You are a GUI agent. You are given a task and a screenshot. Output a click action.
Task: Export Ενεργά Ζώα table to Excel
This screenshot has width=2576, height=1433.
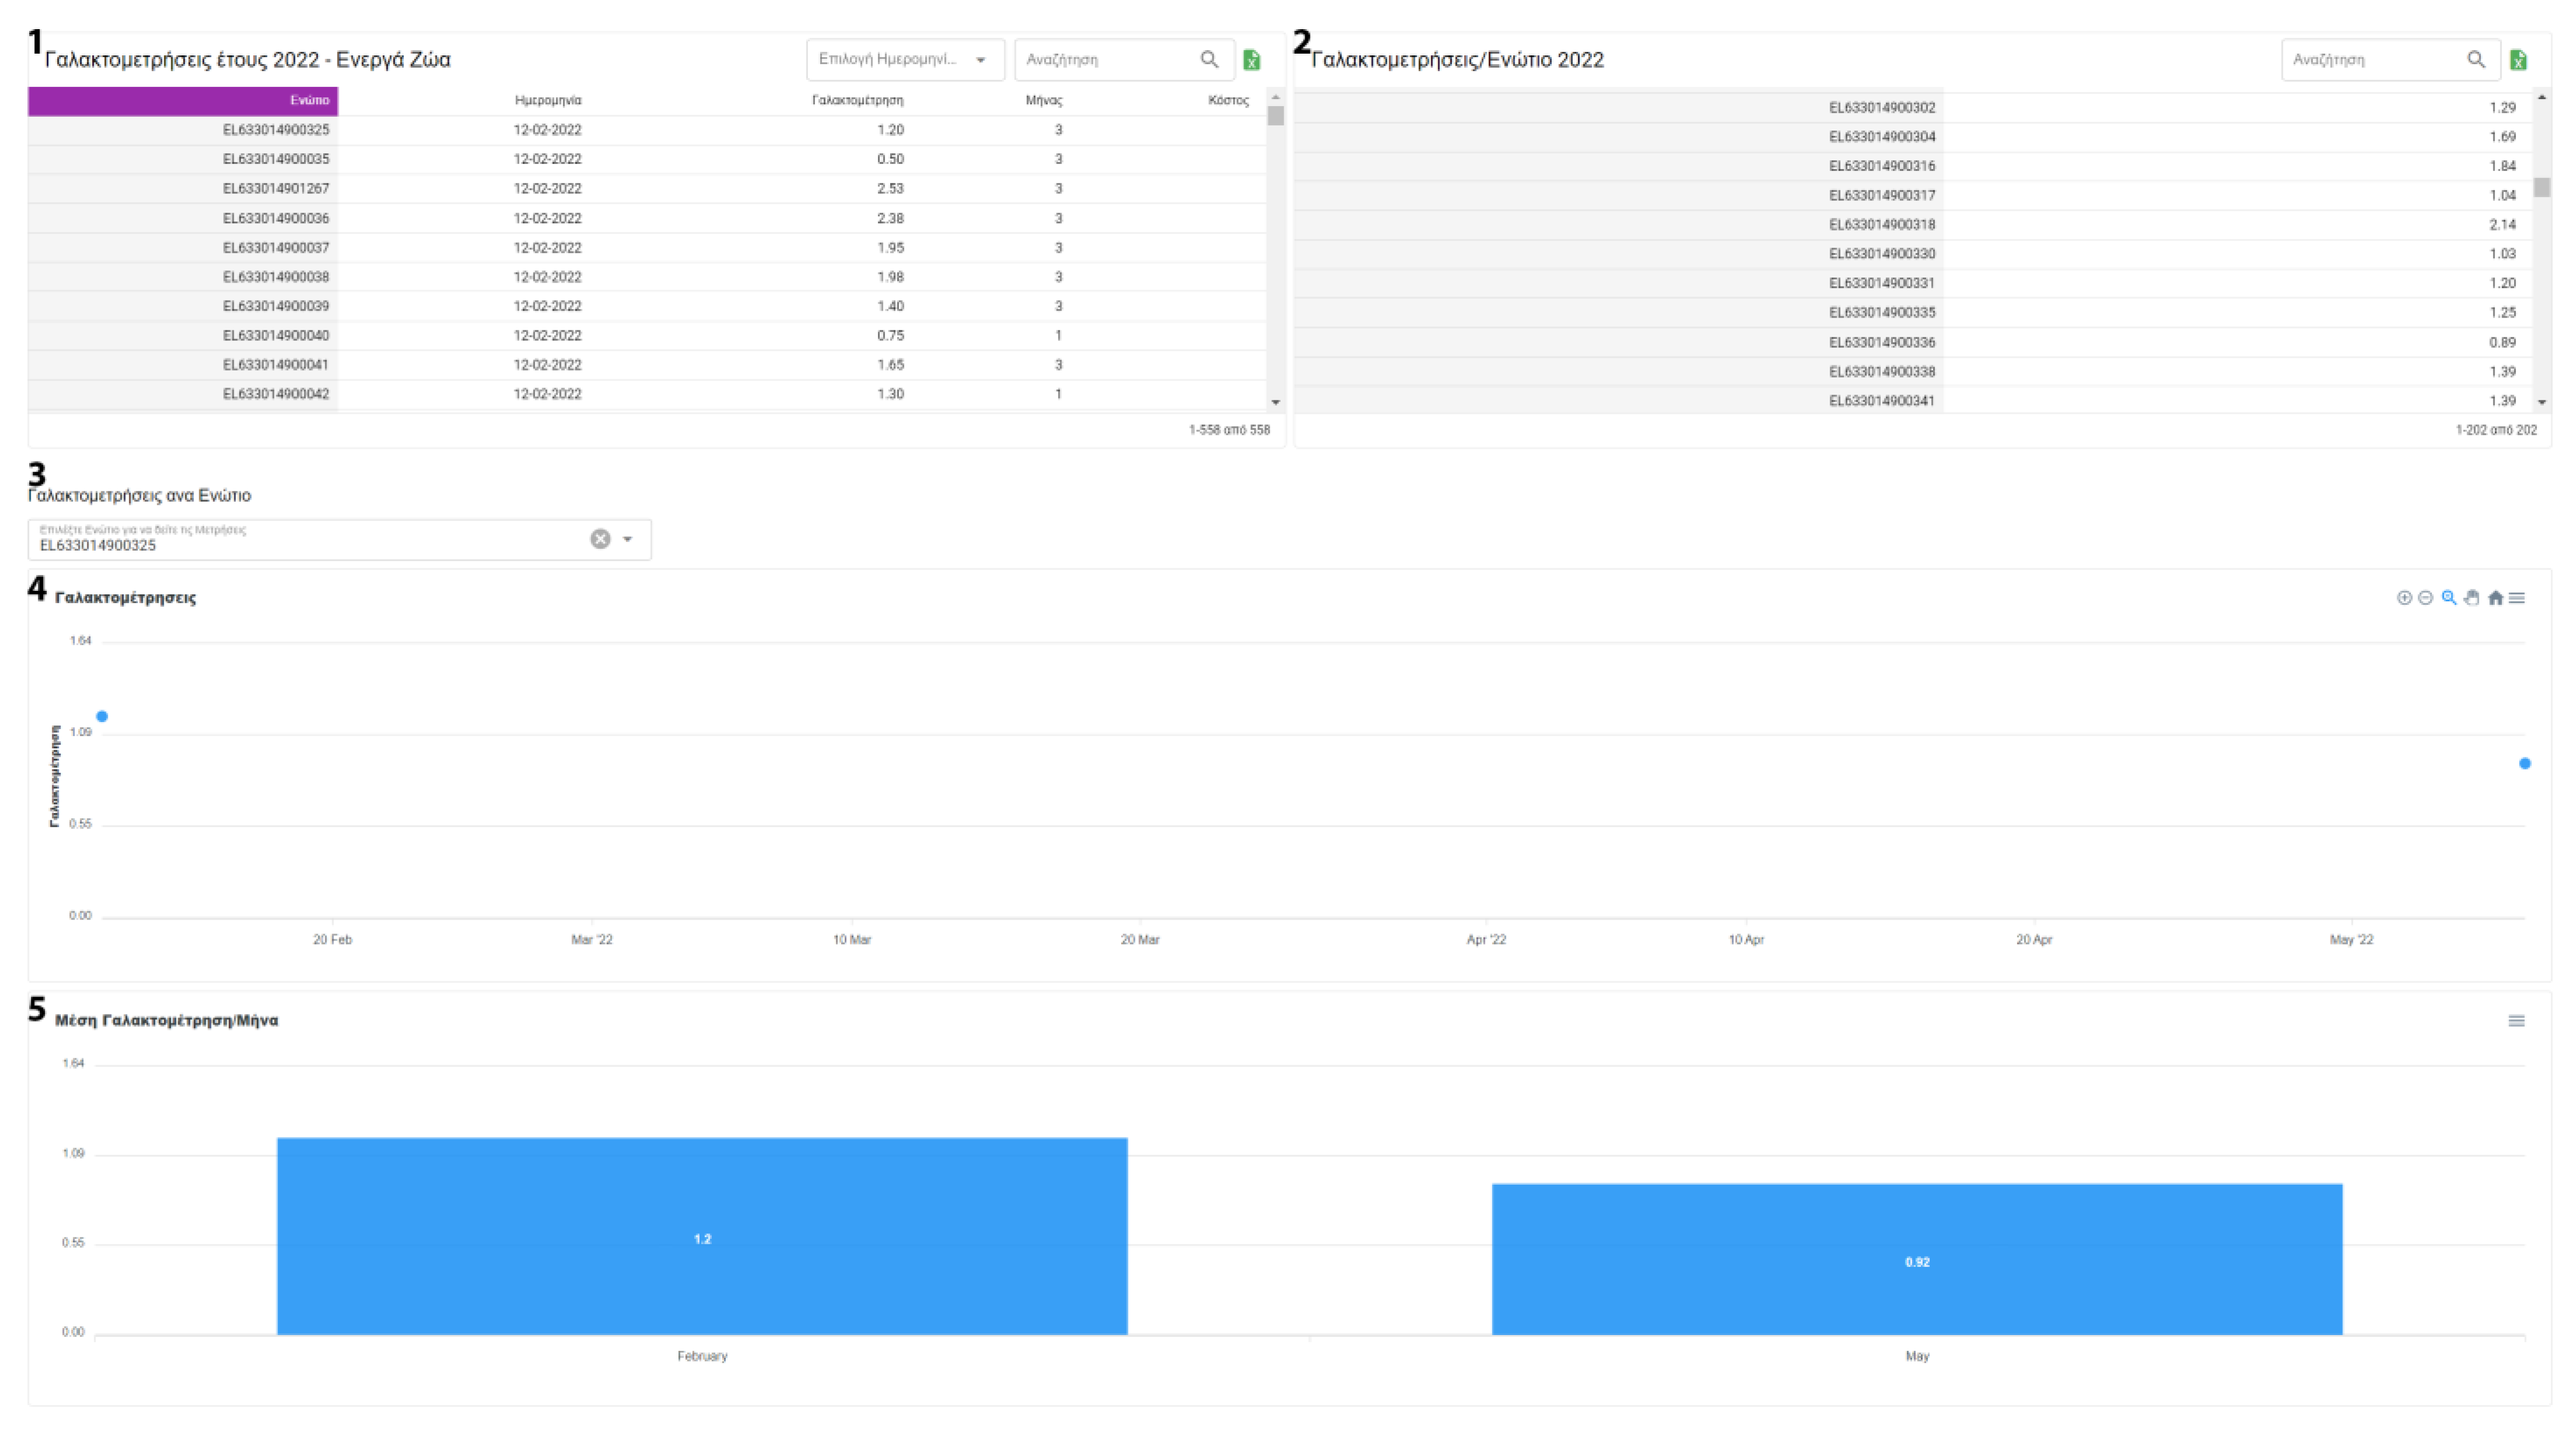[1251, 60]
